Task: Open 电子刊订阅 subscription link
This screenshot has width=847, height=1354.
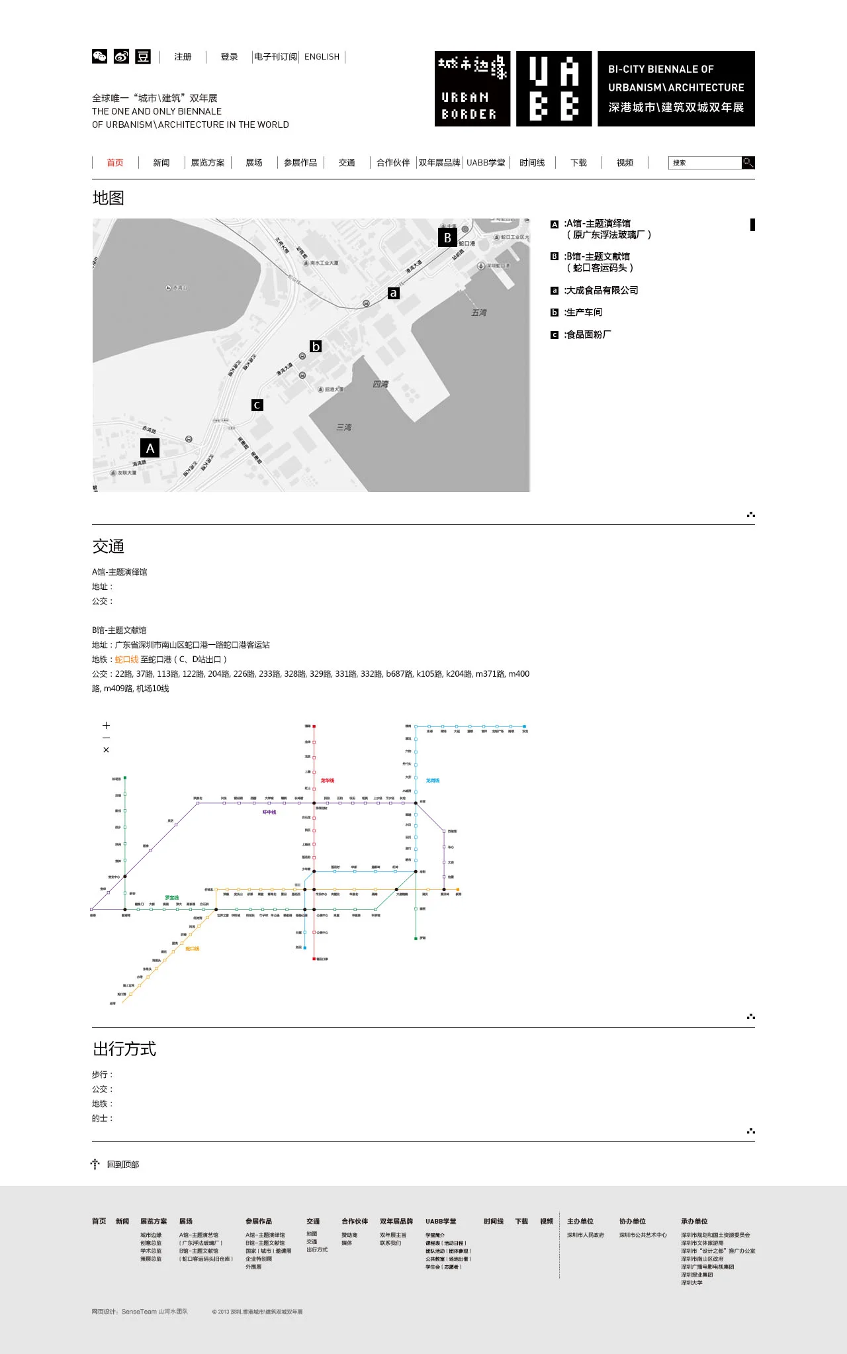Action: tap(275, 57)
